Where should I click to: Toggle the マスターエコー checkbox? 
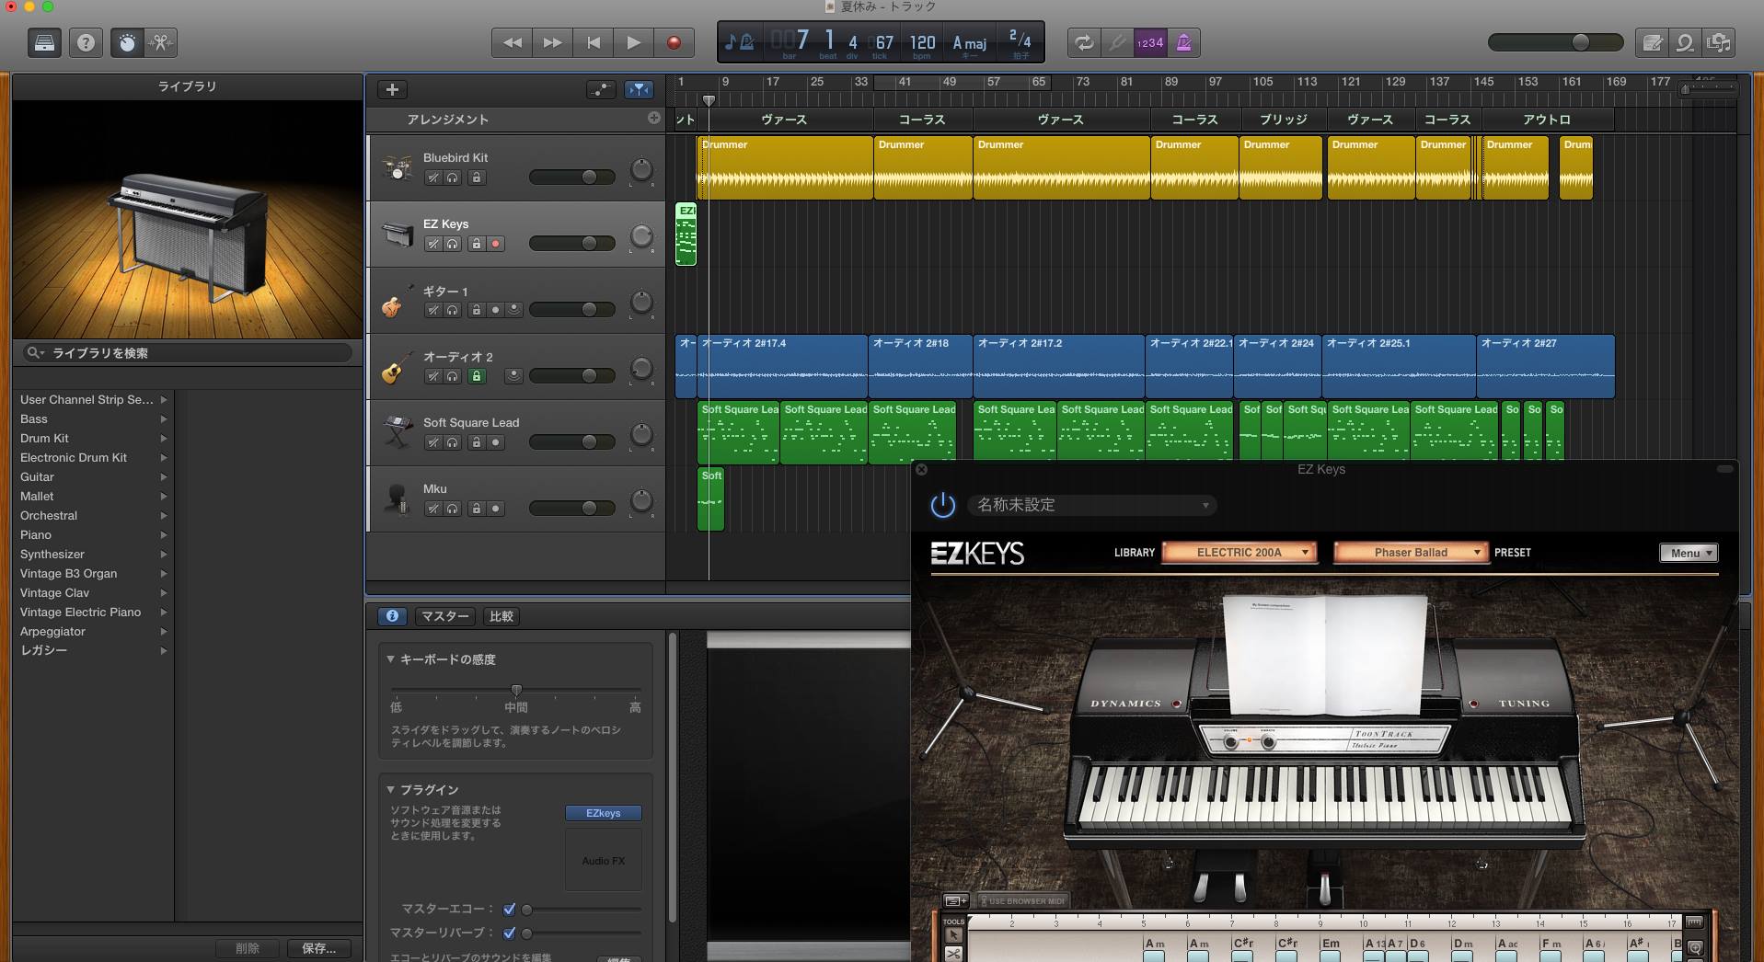[x=509, y=909]
